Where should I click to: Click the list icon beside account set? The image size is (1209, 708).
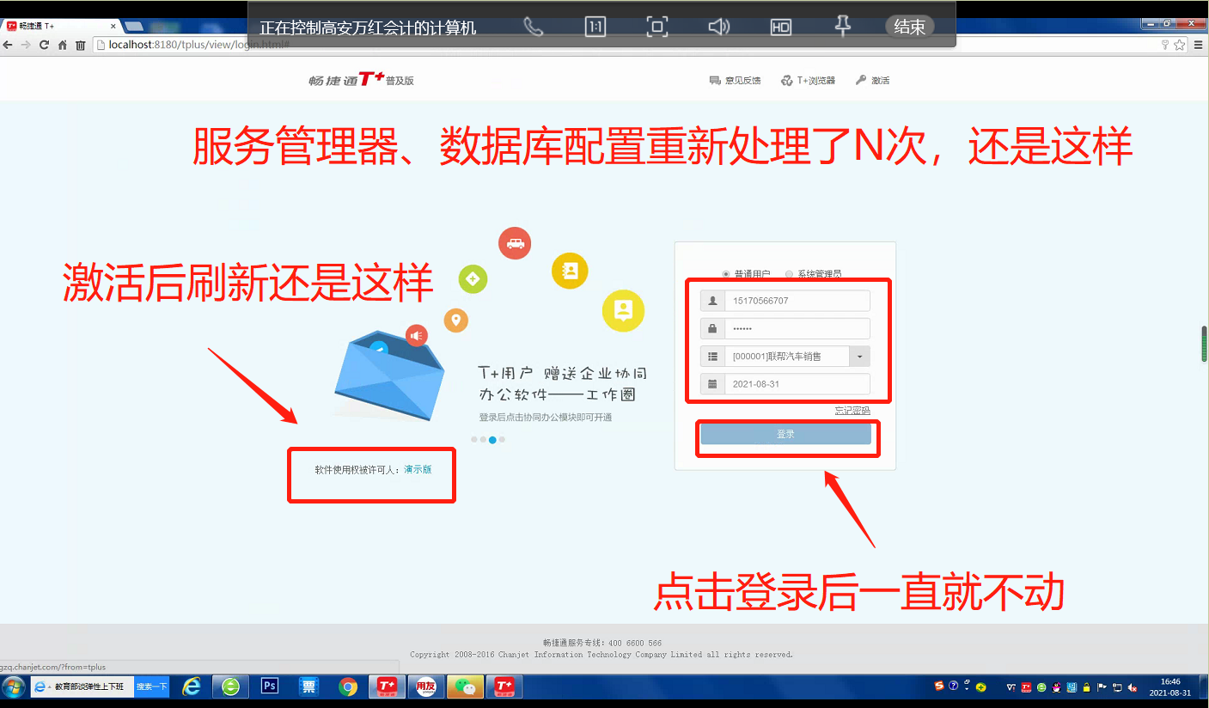[712, 356]
